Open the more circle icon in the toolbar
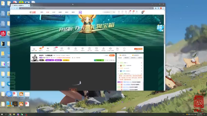The image size is (207, 116). 124,49
